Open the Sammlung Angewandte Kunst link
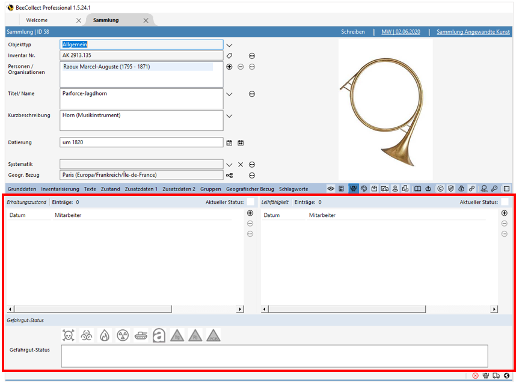This screenshot has width=519, height=384. [x=474, y=32]
